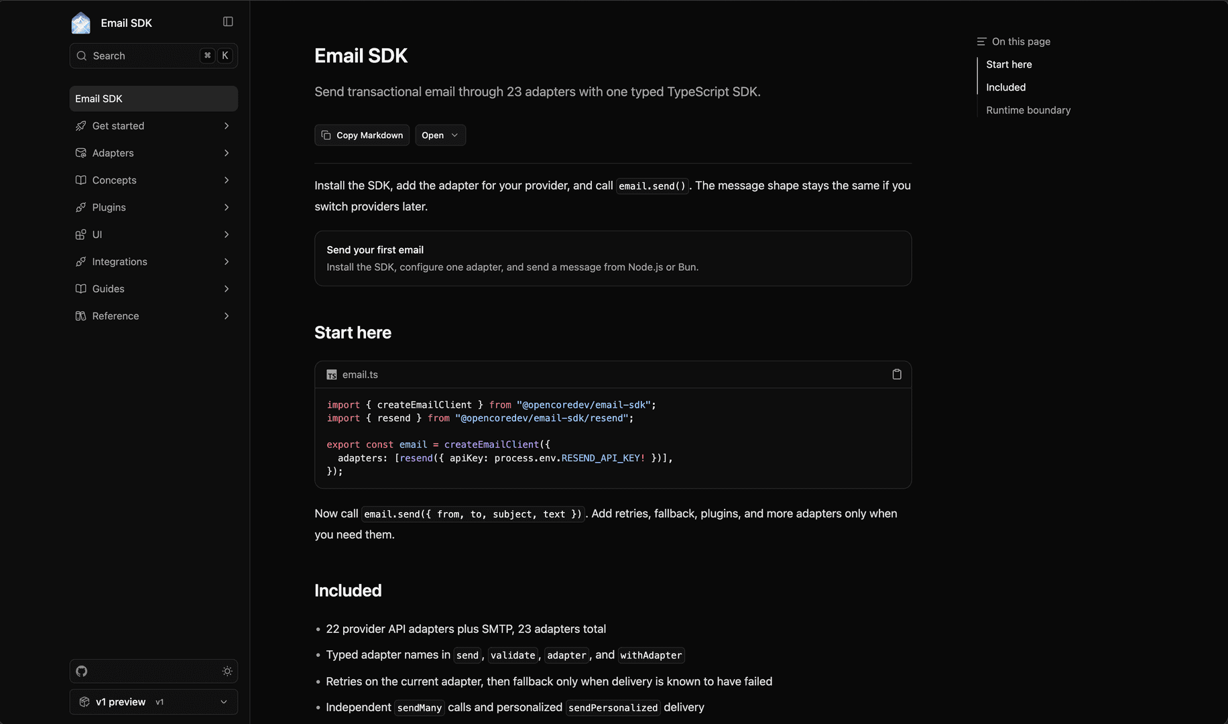Select the Email SDK sidebar item
Screen dimensions: 1228x724
pos(153,99)
